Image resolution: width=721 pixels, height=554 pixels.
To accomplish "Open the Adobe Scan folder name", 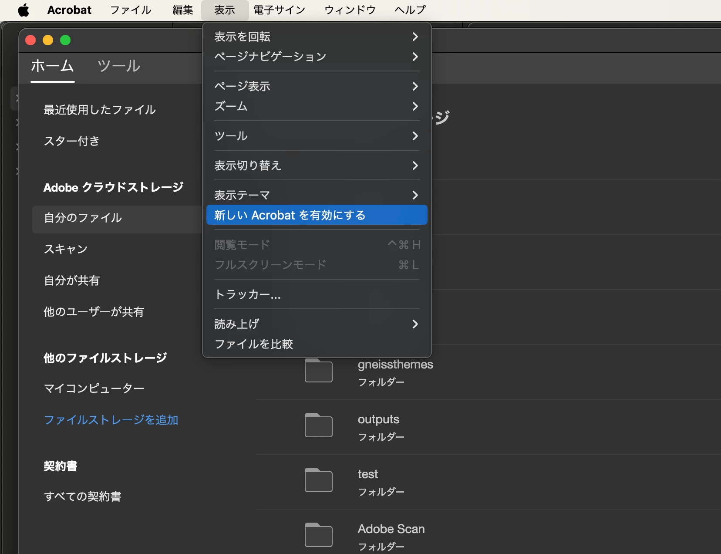I will [391, 529].
